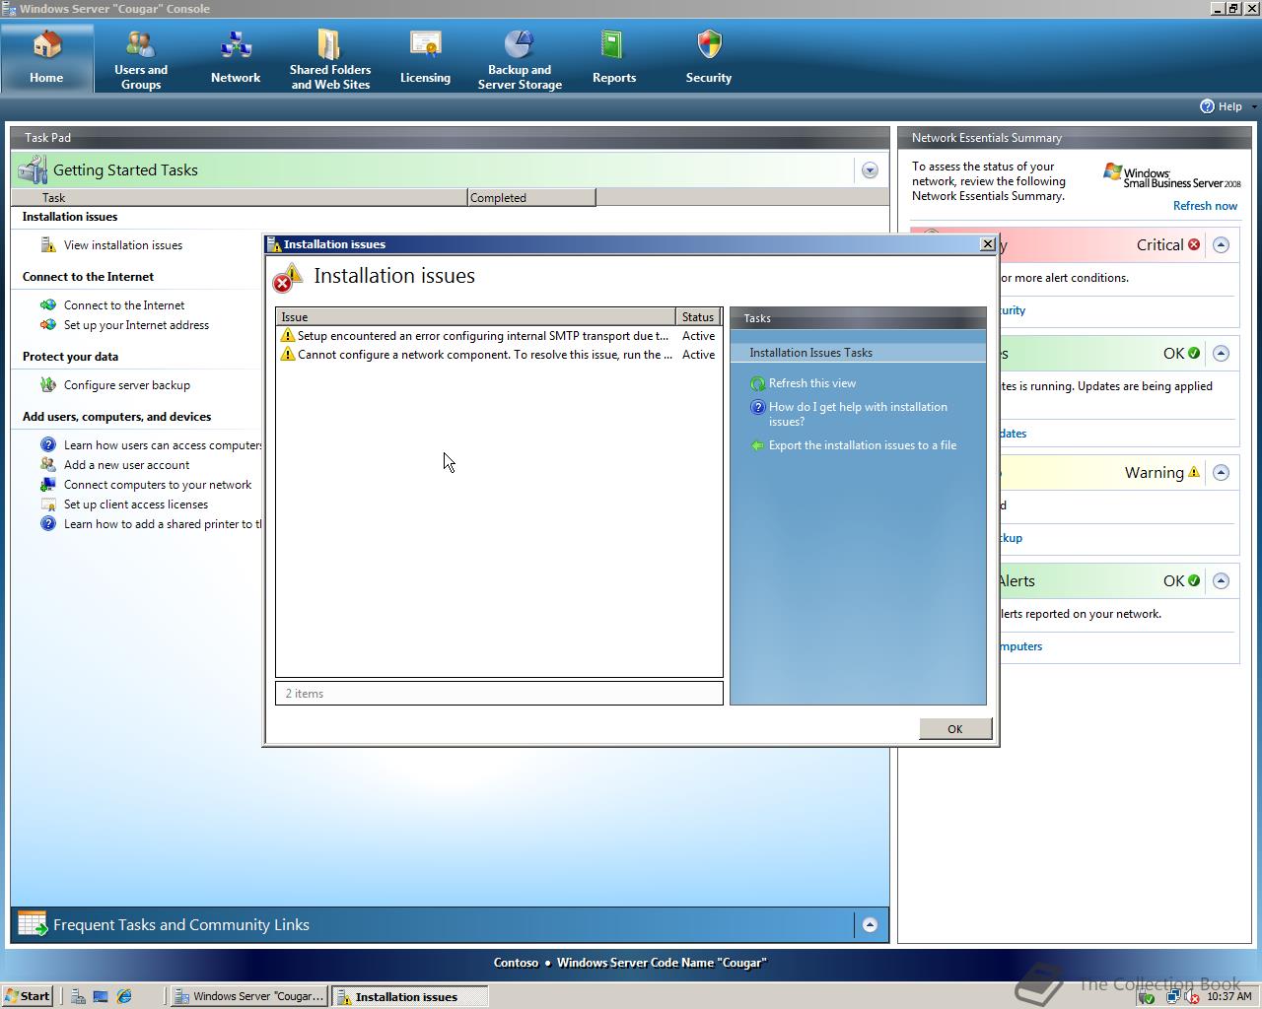
Task: Click the Server Manager quick launch icon
Action: pyautogui.click(x=78, y=996)
